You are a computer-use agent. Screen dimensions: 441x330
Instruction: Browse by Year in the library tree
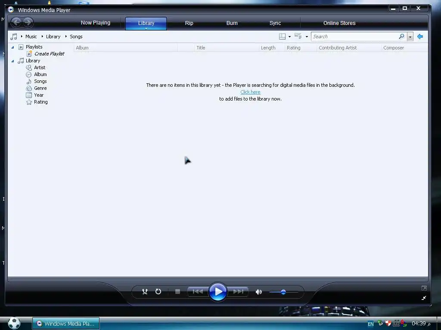tap(39, 95)
